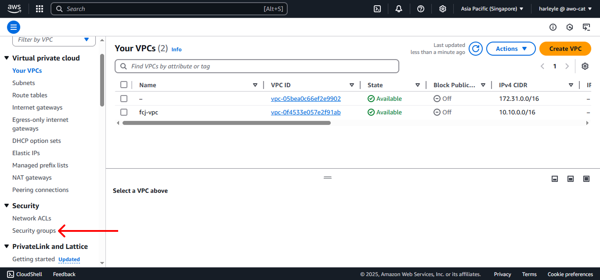600x280 pixels.
Task: Go to next page of VPCs
Action: [567, 66]
